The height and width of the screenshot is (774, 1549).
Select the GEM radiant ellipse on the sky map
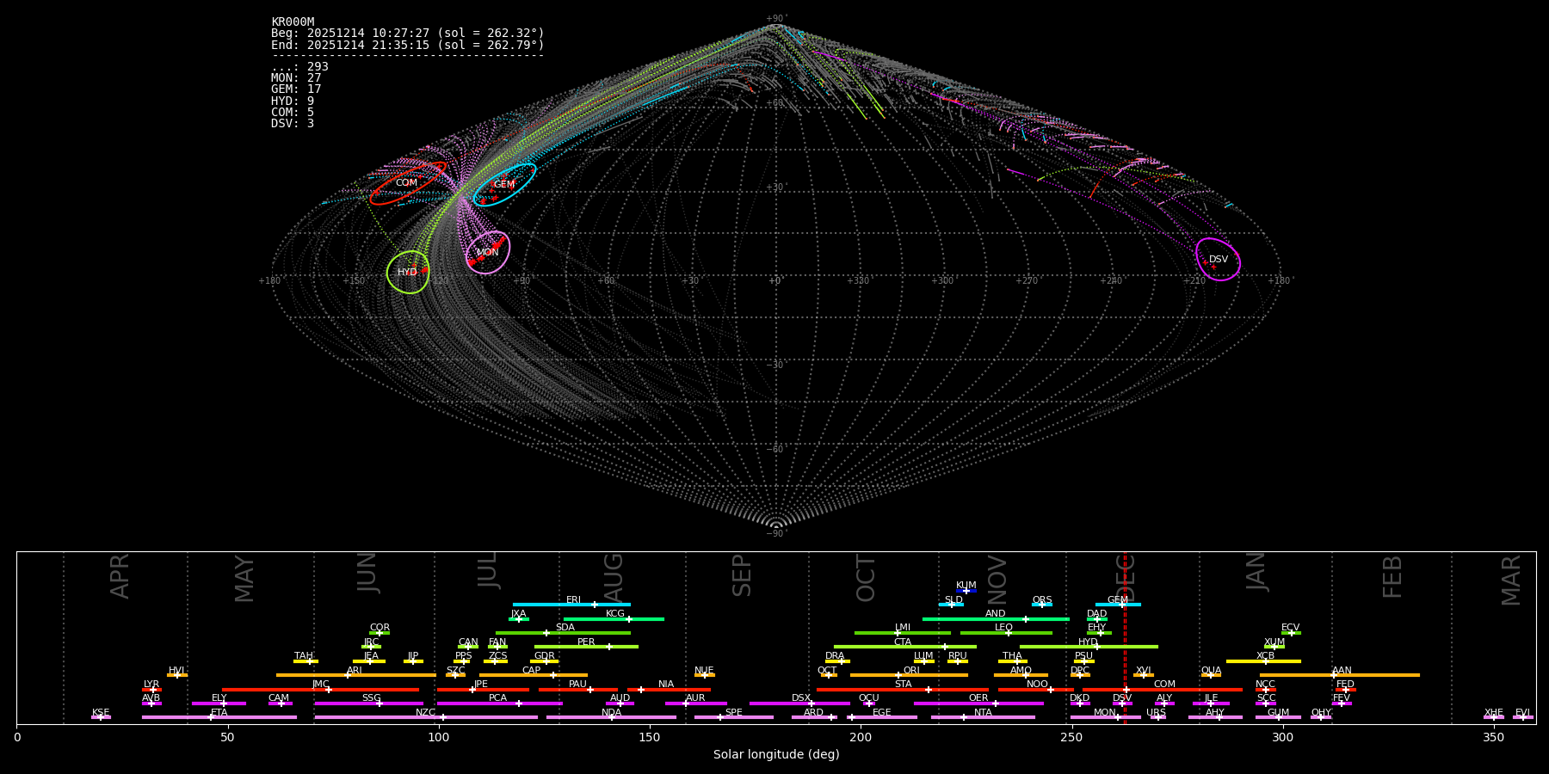tap(504, 185)
